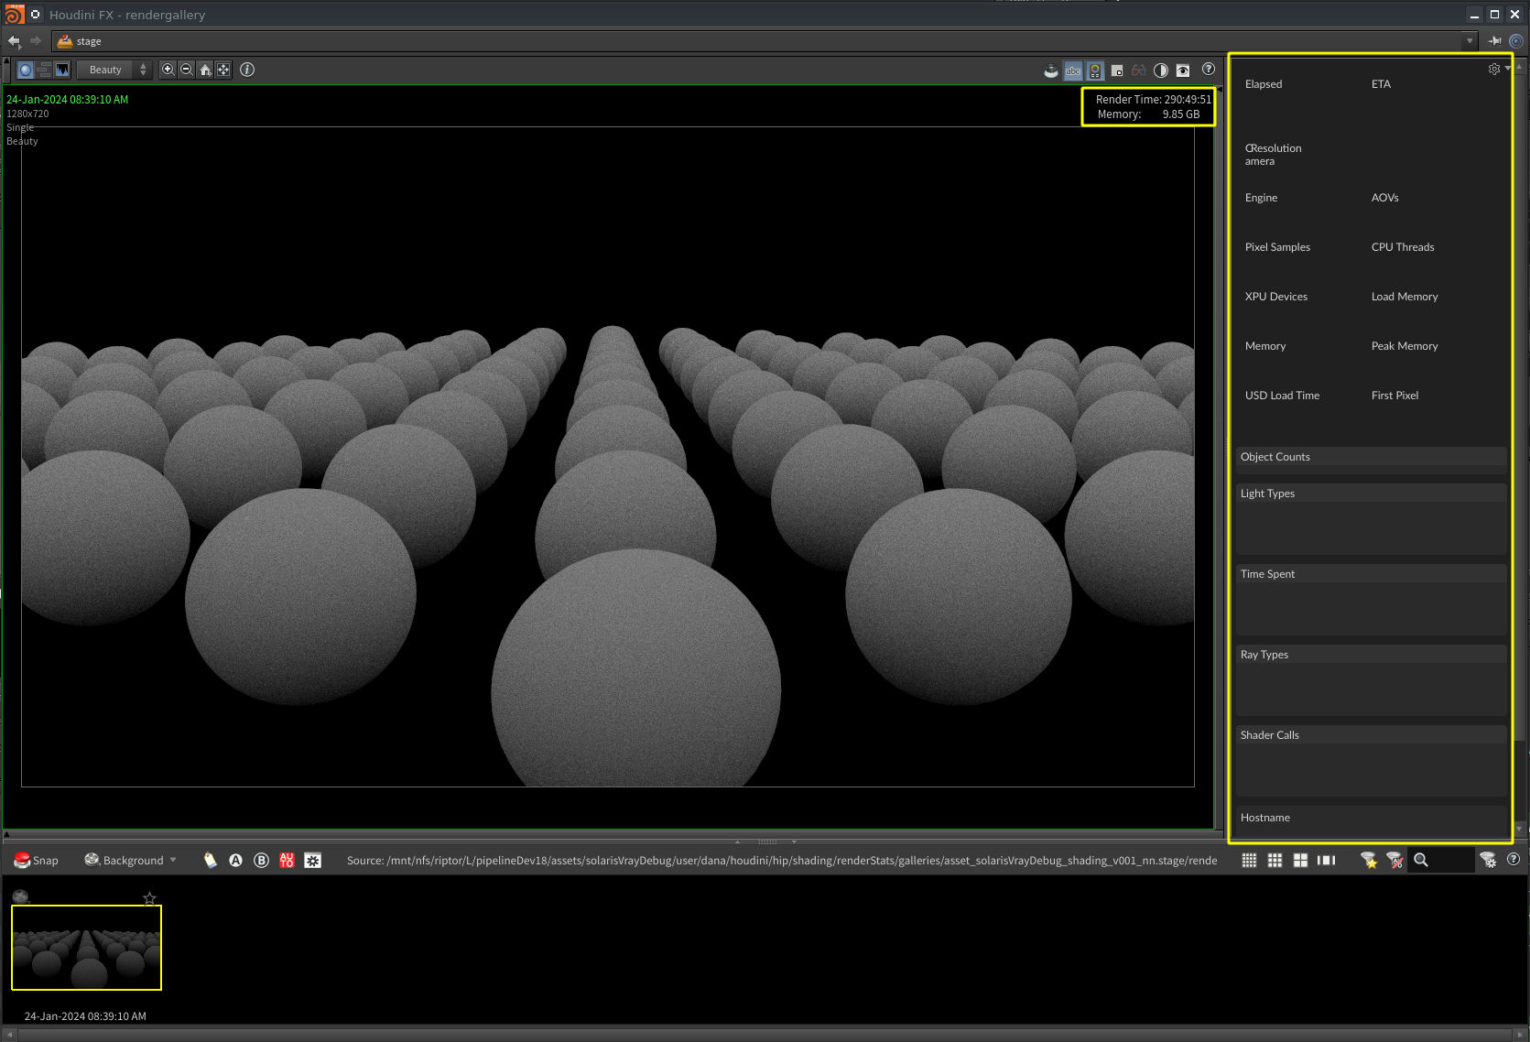Image resolution: width=1530 pixels, height=1042 pixels.
Task: Click the Elapsed stat label
Action: [x=1264, y=84]
